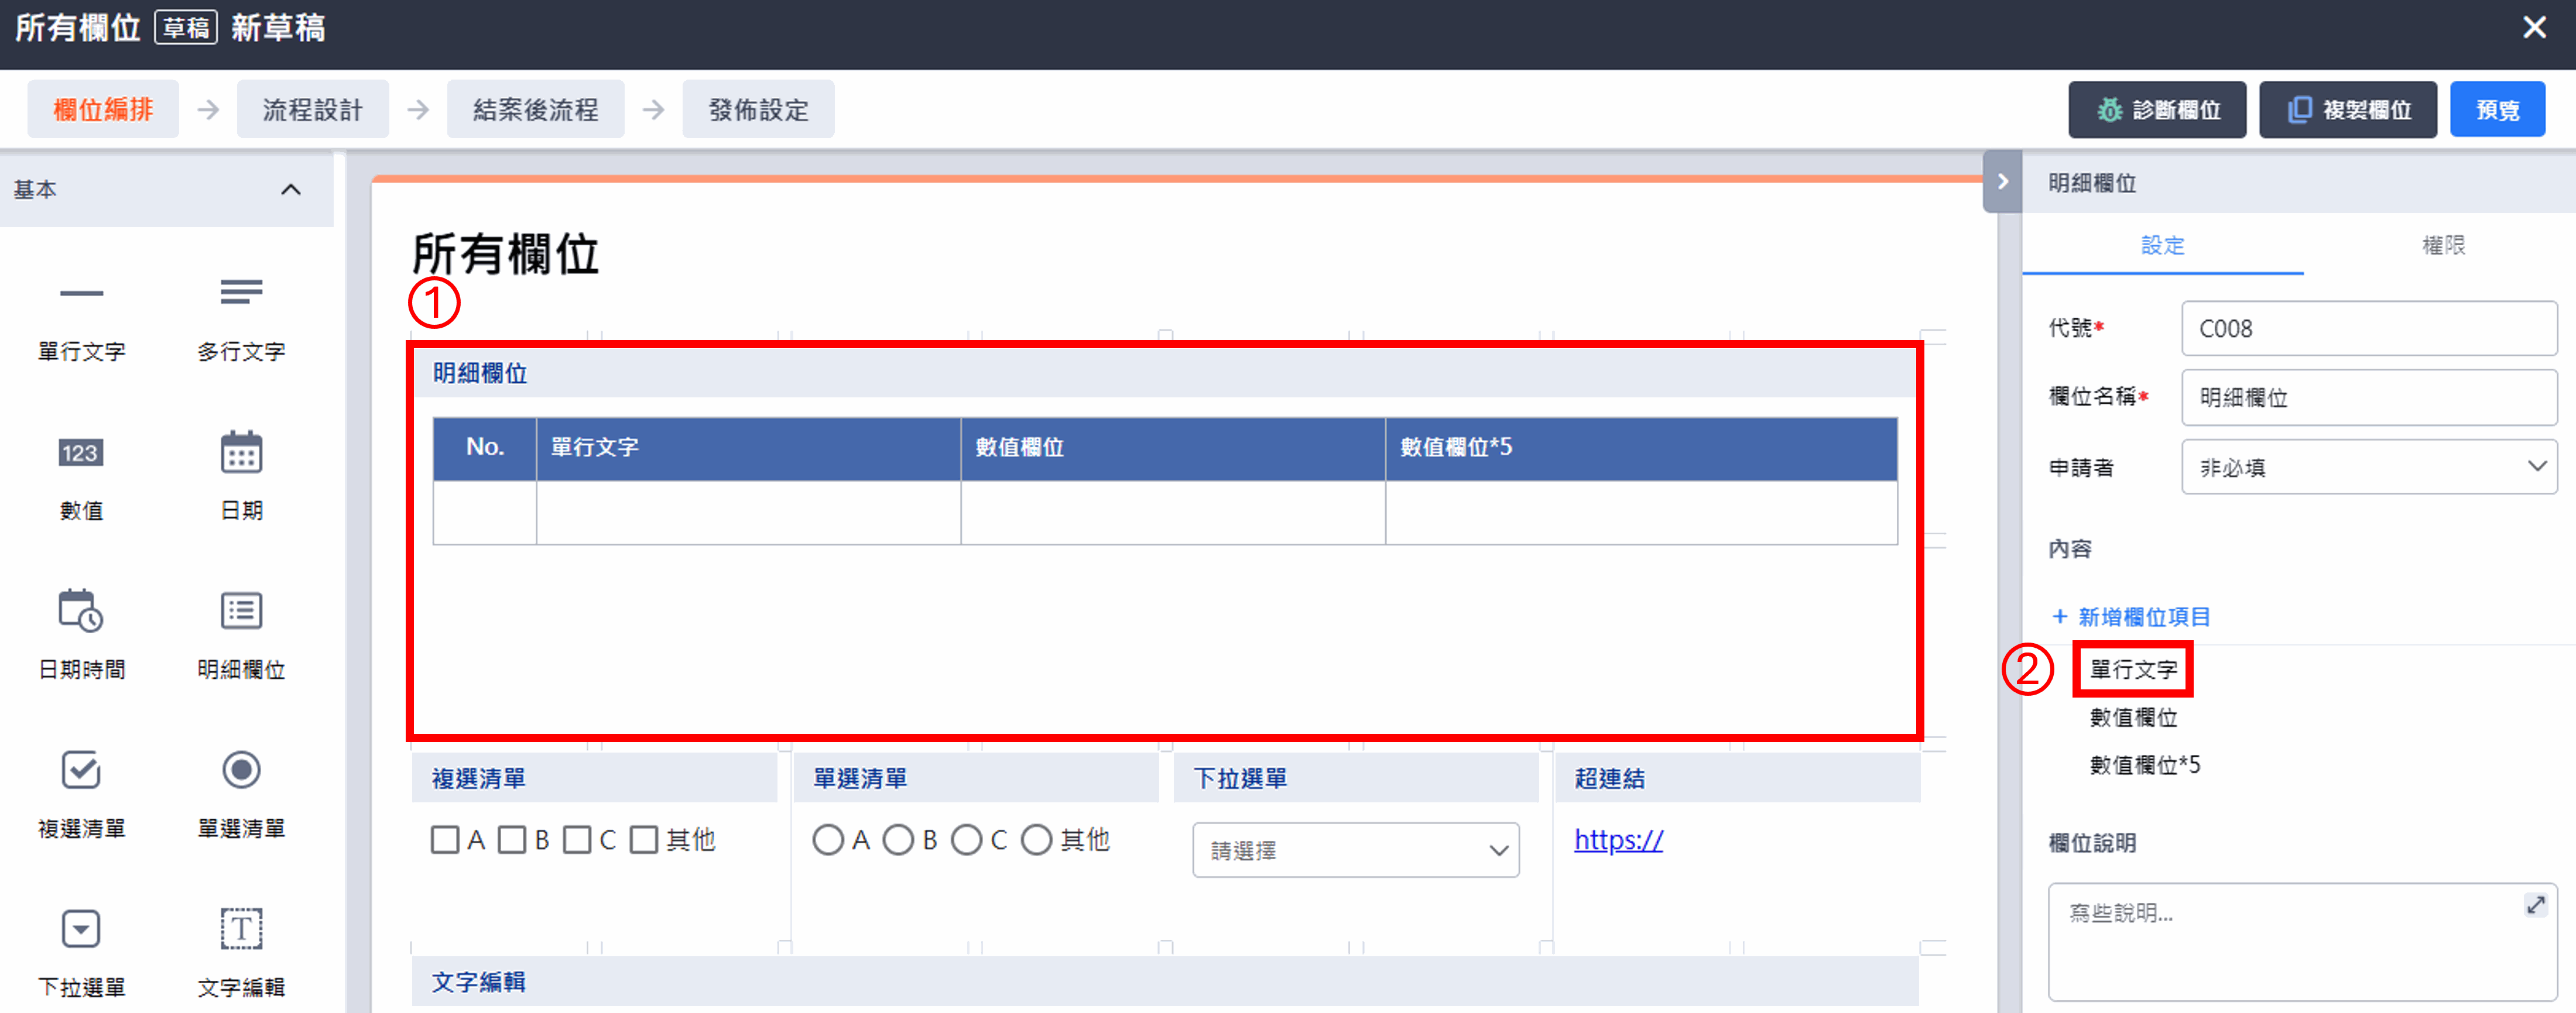This screenshot has height=1013, width=2576.
Task: Go to the 流程設計 step
Action: pos(313,109)
